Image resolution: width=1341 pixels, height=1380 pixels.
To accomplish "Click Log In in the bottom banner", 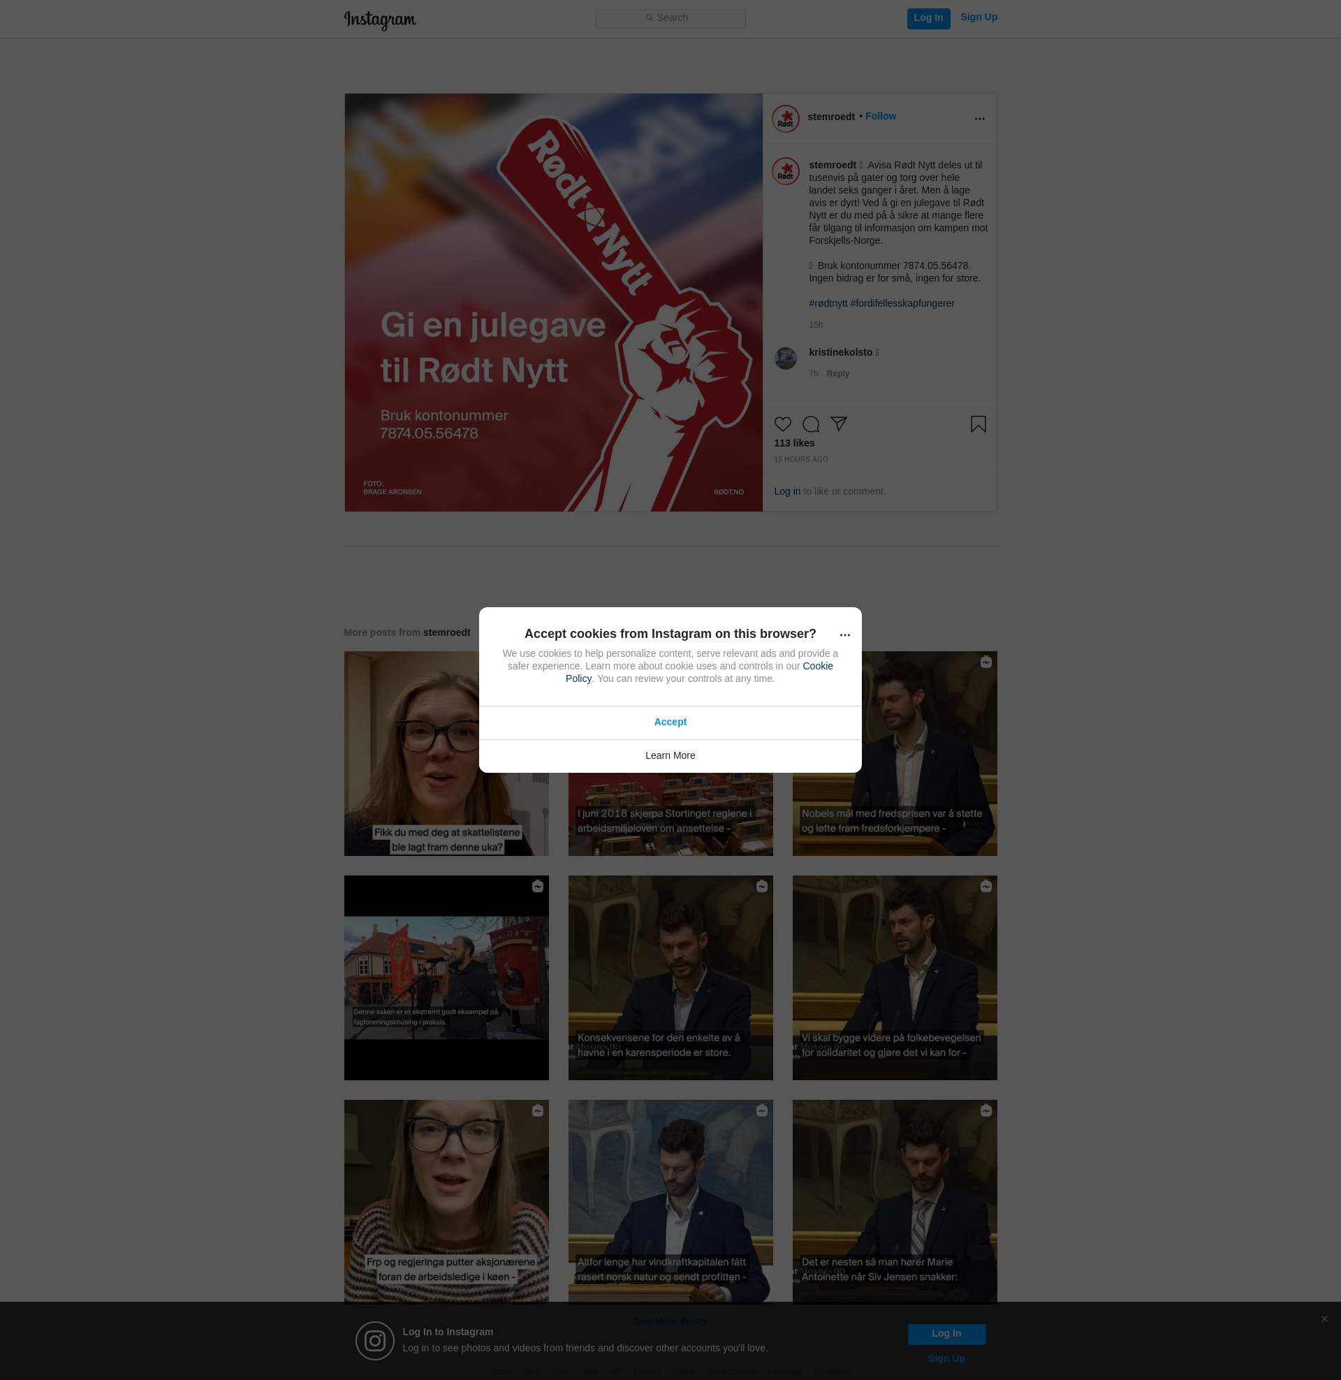I will point(946,1334).
